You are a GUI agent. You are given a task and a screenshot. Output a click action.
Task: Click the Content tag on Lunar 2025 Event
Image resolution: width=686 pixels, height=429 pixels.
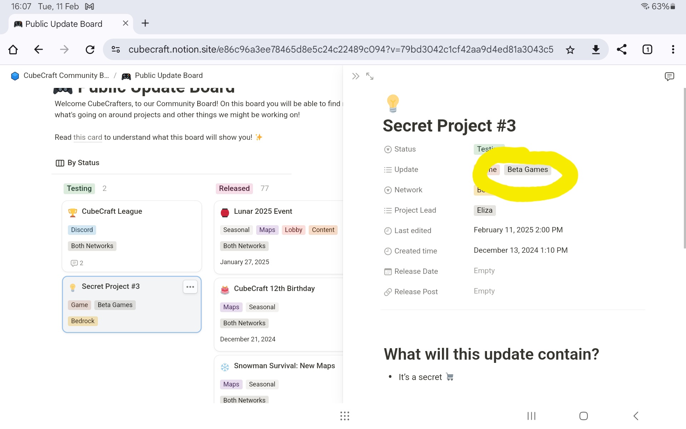(323, 230)
